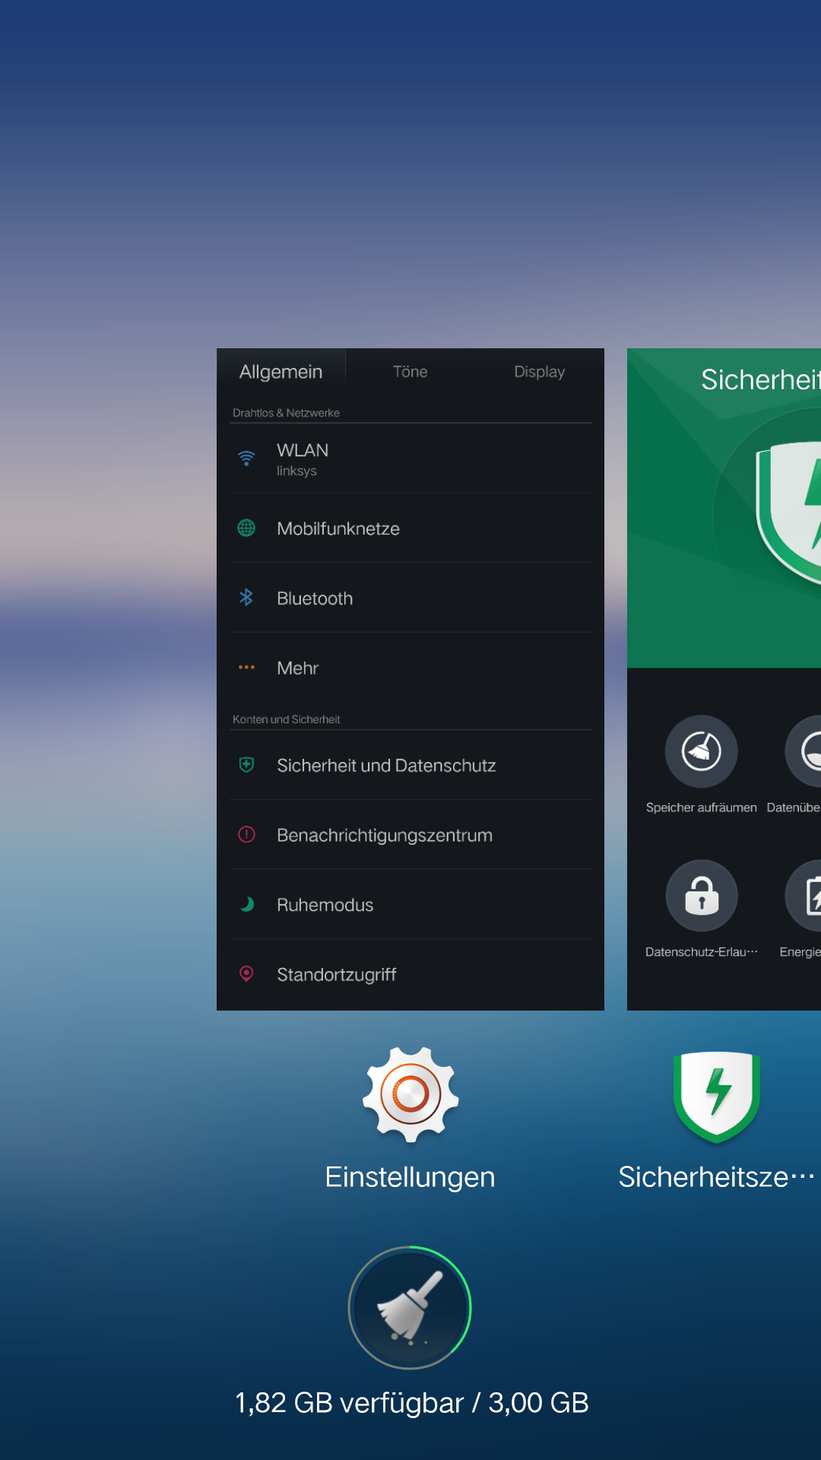Open the Ruhemodus entry

pyautogui.click(x=410, y=905)
